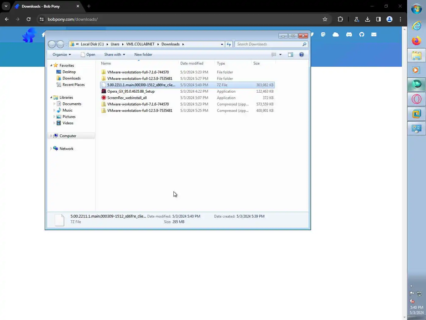Bookmark this page with the star icon
This screenshot has width=426, height=320.
click(325, 19)
